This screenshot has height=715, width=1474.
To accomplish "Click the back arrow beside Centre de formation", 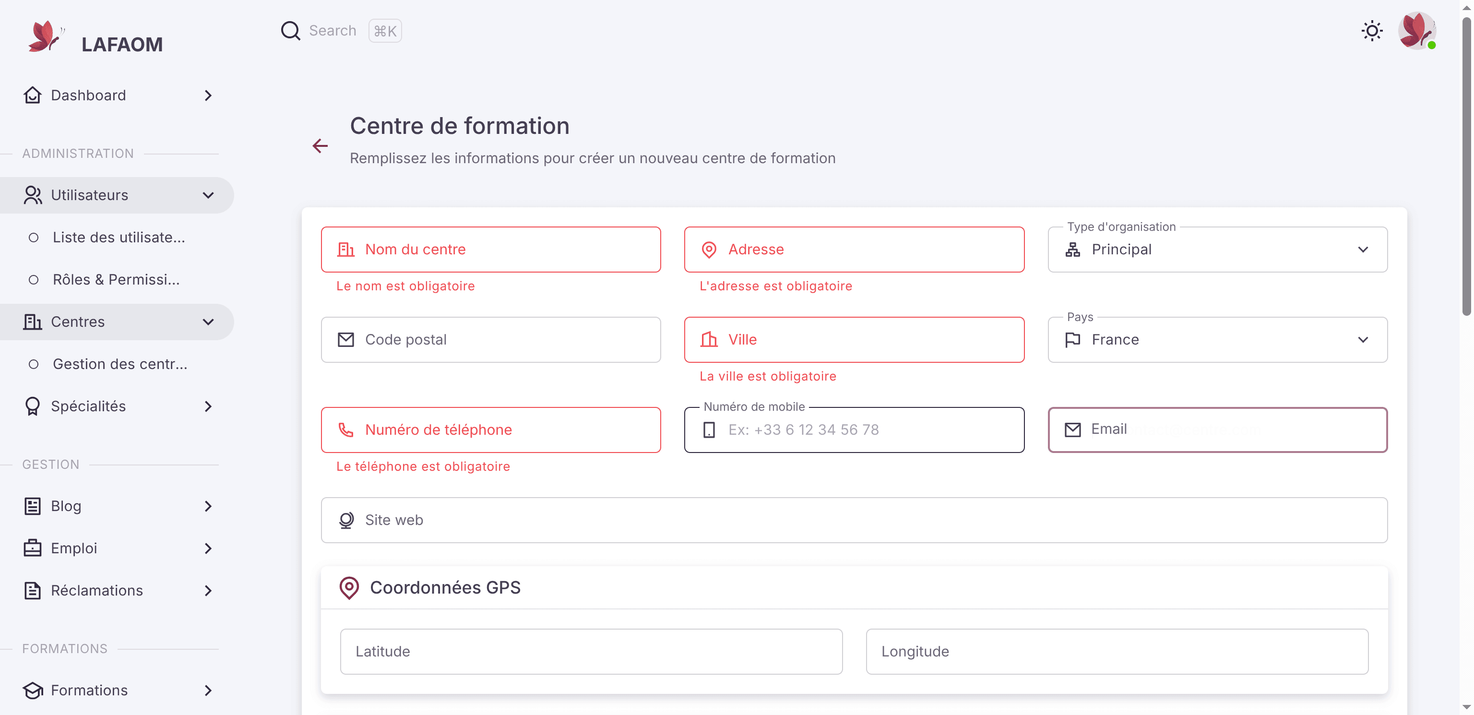I will click(x=320, y=146).
